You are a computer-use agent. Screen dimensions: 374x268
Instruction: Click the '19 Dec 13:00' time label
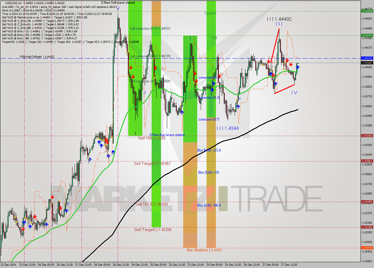139,265
